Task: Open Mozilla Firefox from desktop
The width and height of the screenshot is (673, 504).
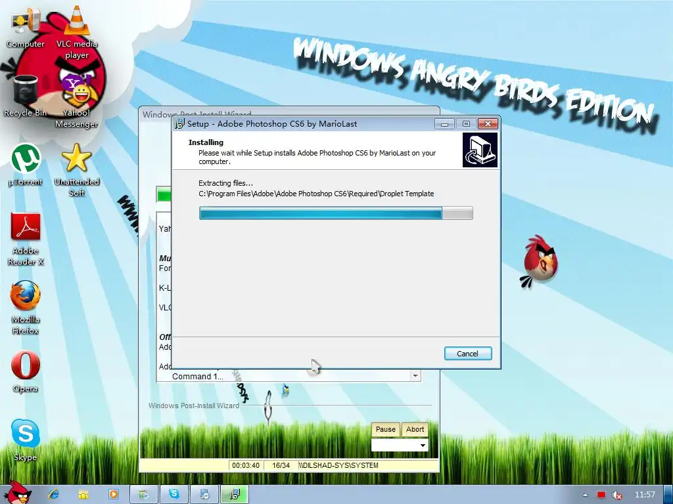Action: (x=26, y=307)
